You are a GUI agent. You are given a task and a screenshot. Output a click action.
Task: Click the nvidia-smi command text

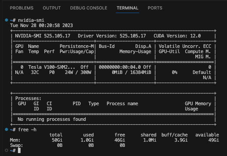(x=31, y=20)
